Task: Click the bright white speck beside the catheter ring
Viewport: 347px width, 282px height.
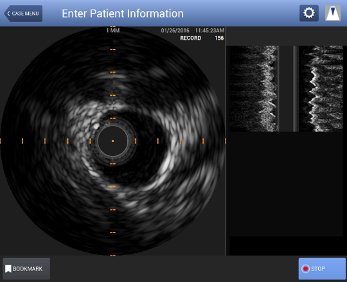Action: pos(96,127)
